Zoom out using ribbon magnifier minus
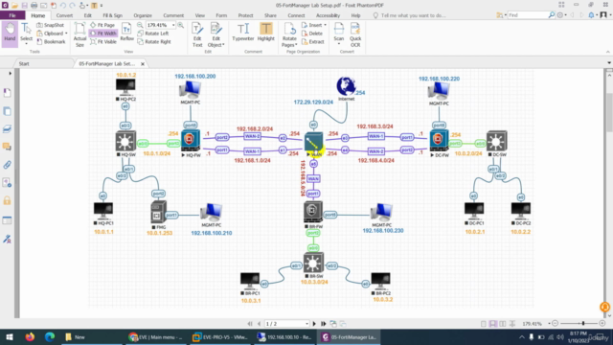The height and width of the screenshot is (345, 613). 140,25
